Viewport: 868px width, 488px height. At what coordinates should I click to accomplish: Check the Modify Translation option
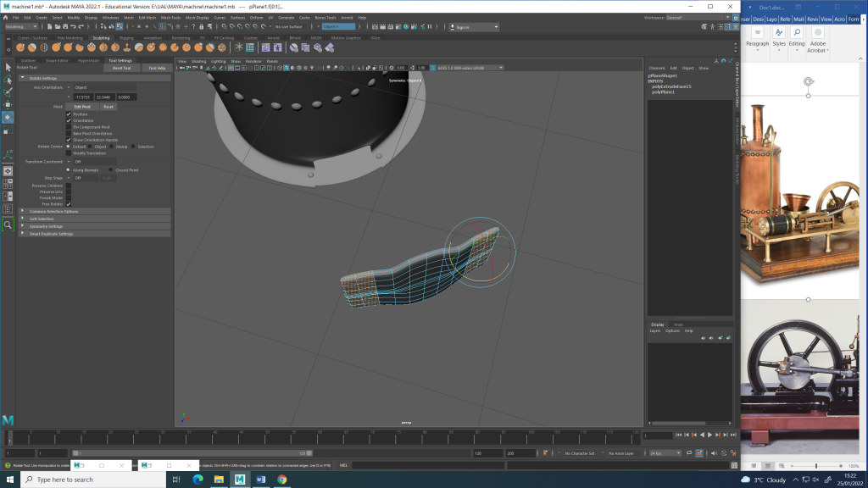coord(69,152)
